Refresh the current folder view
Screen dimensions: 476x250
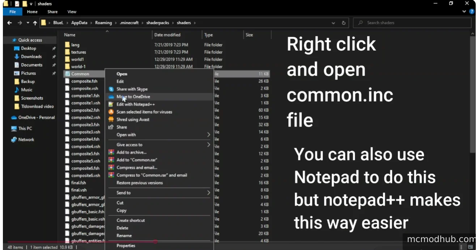(x=343, y=23)
